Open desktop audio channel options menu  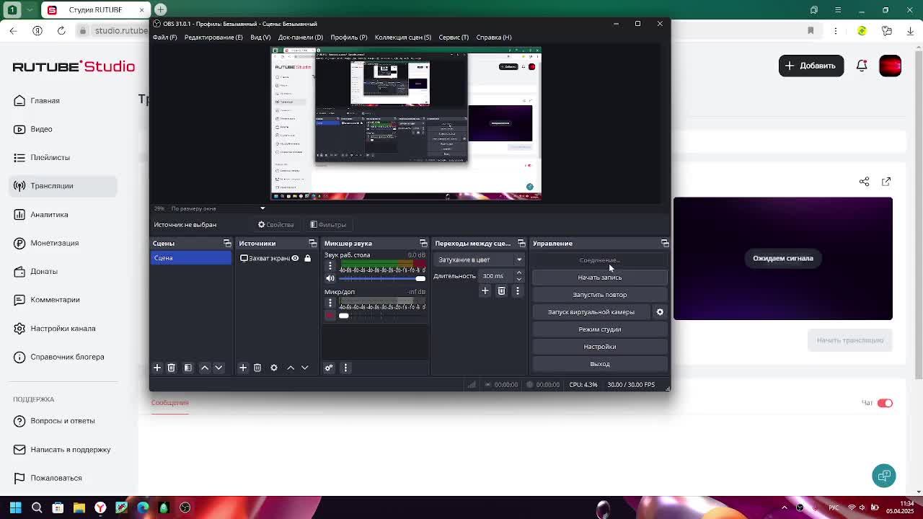pyautogui.click(x=330, y=266)
